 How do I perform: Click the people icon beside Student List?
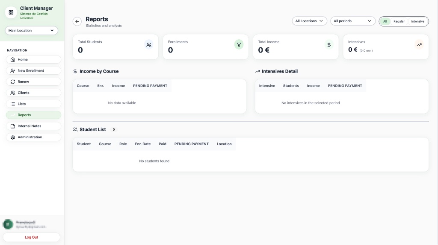click(x=75, y=130)
